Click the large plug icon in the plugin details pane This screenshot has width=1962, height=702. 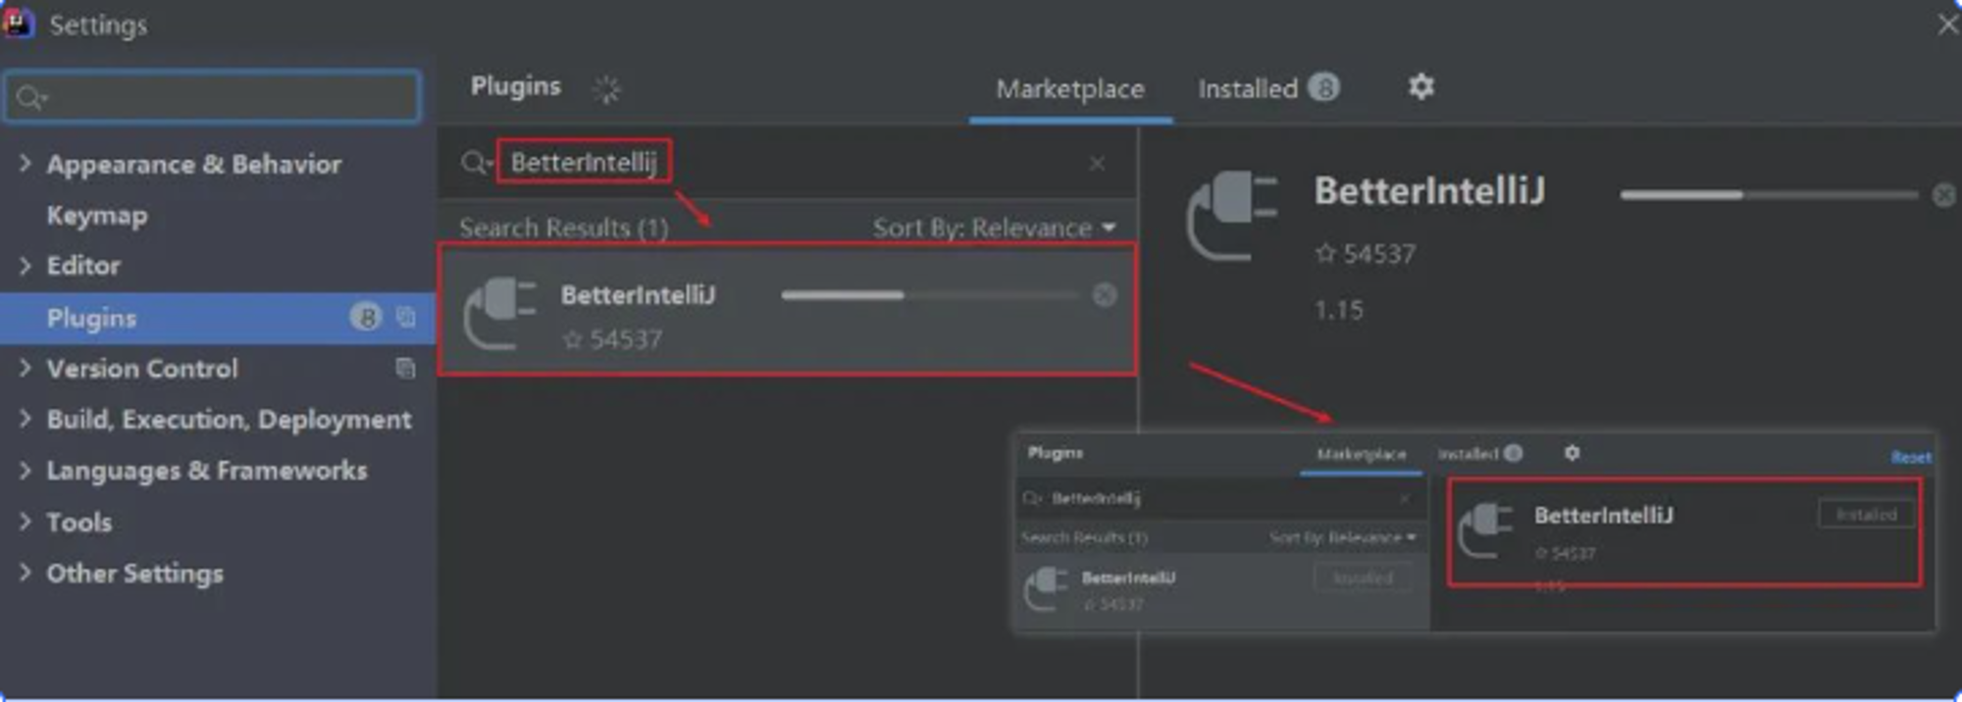coord(1232,217)
